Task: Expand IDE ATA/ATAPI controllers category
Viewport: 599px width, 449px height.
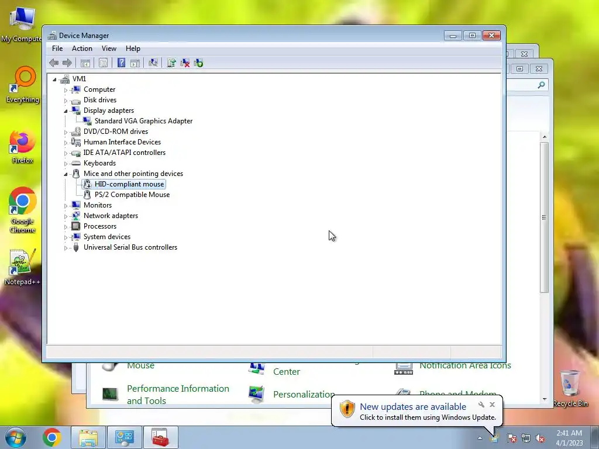Action: click(66, 153)
